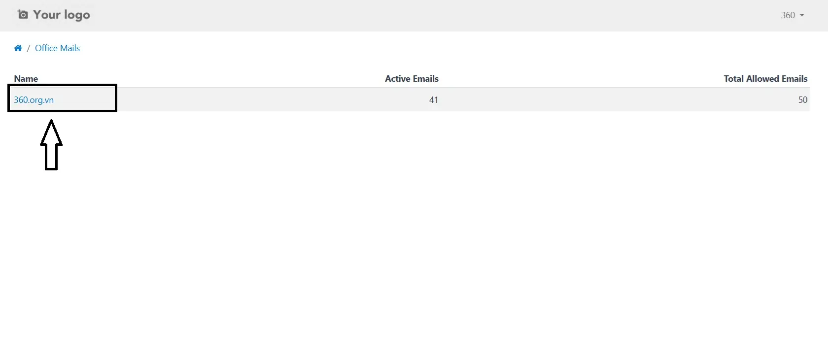Click the allowed emails value 50
Screen dimensions: 828x356
click(803, 100)
